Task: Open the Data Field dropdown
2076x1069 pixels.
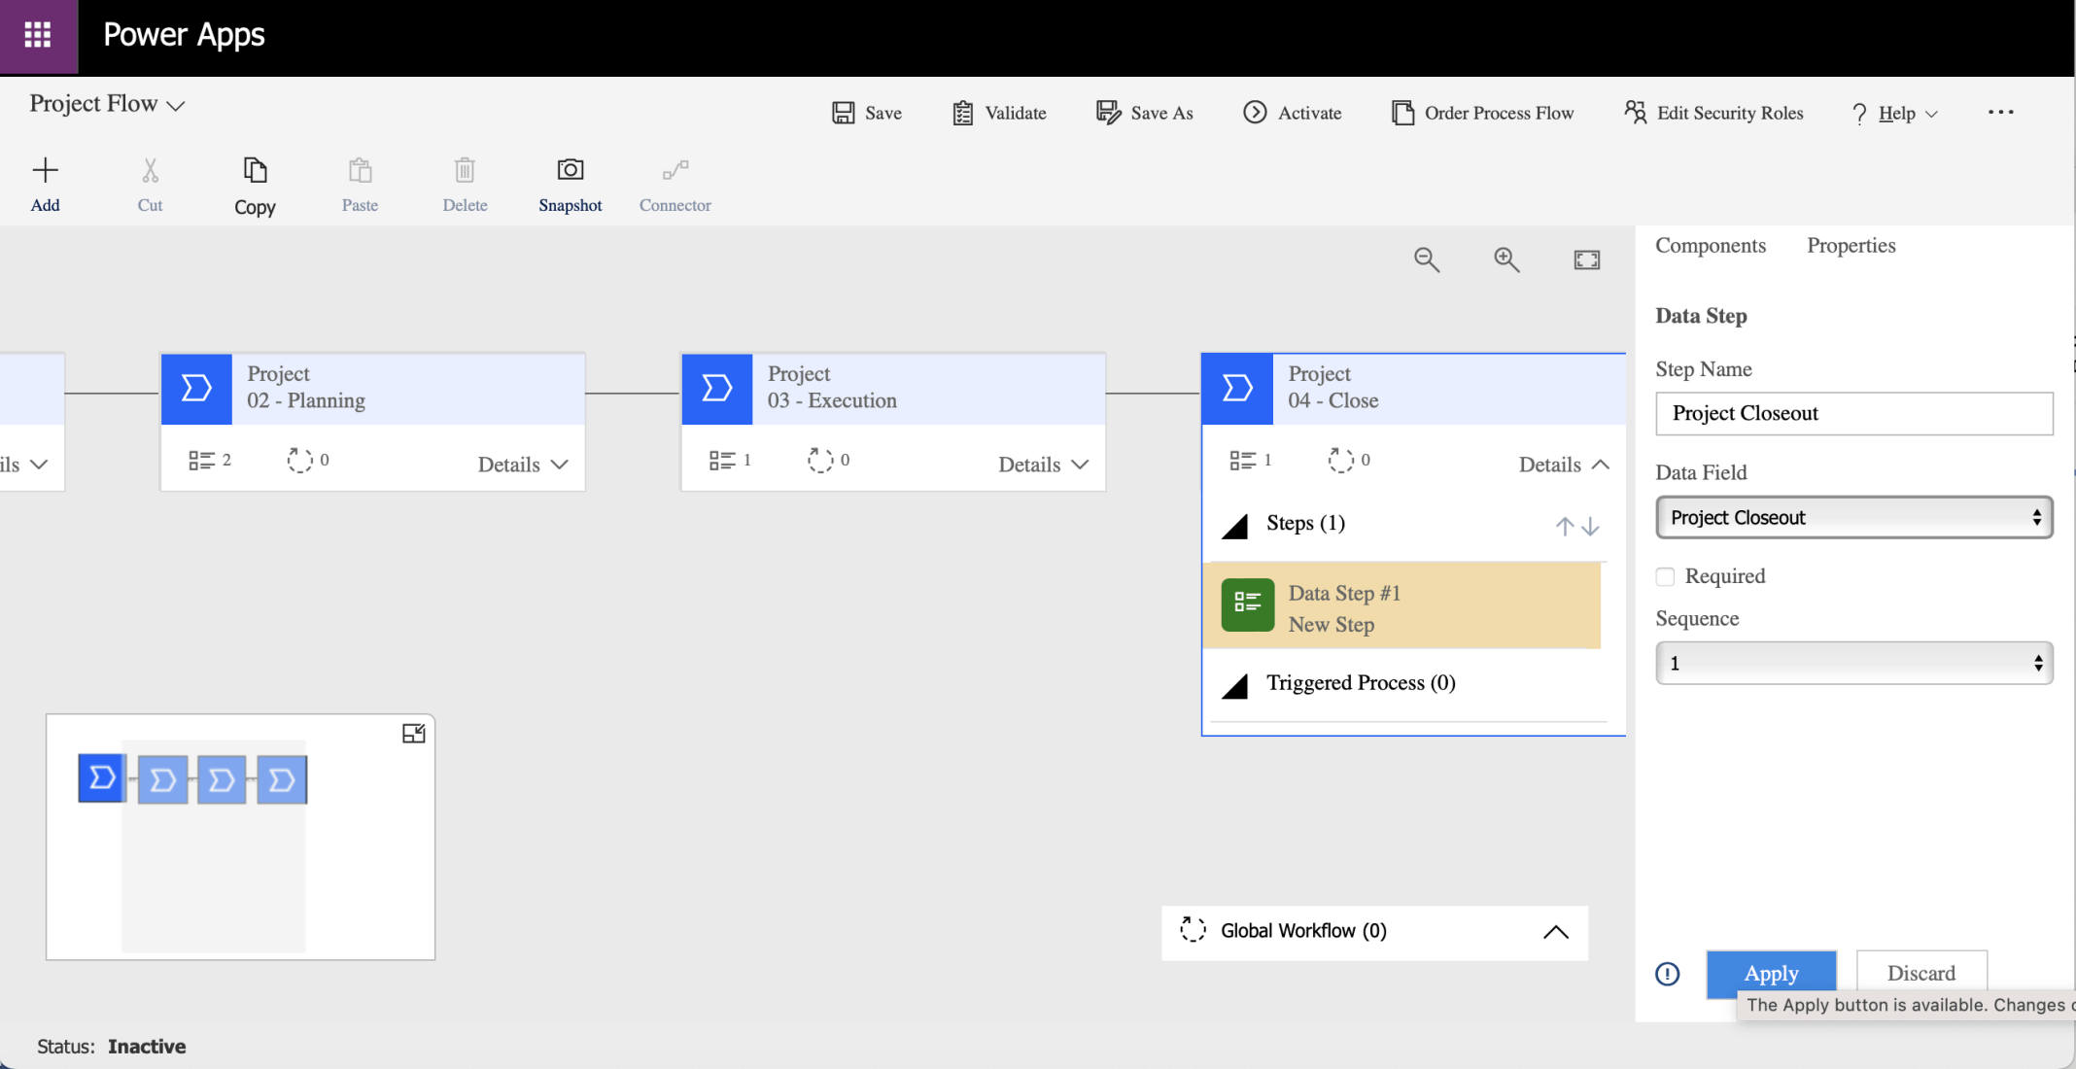Action: pyautogui.click(x=1853, y=518)
